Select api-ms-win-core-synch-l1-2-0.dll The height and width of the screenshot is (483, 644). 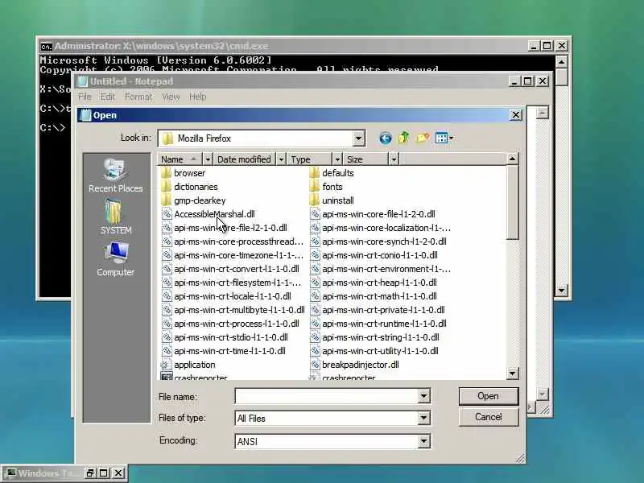click(x=378, y=242)
